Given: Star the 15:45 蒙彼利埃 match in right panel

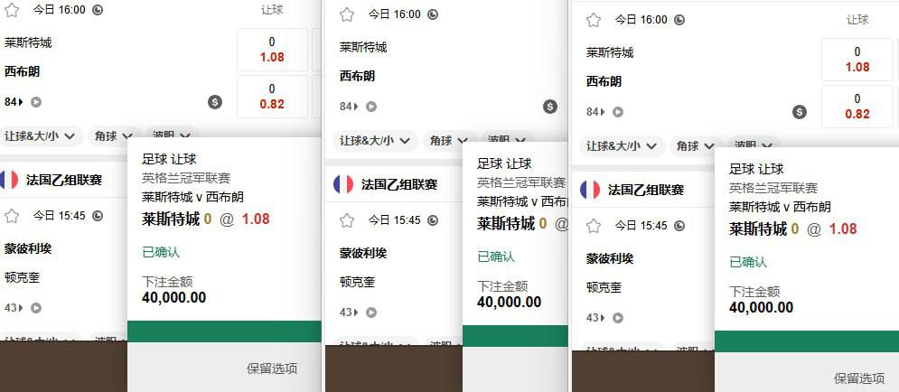Looking at the screenshot, I should pos(594,225).
